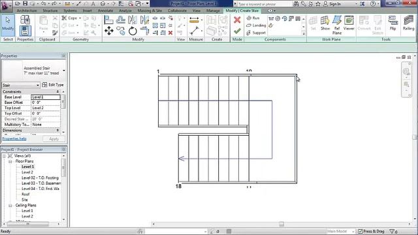
Task: Click the Aligned Dimension measure icon
Action: click(x=194, y=20)
